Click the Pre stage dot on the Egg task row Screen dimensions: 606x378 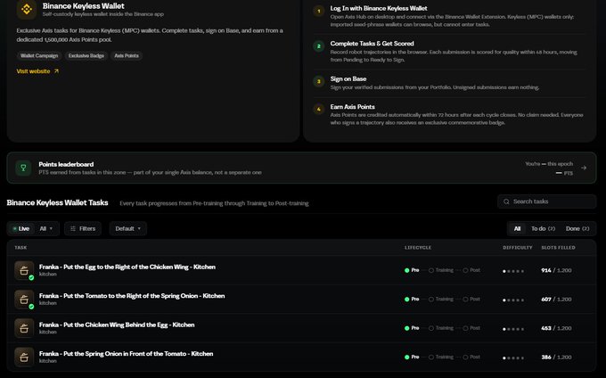point(407,270)
